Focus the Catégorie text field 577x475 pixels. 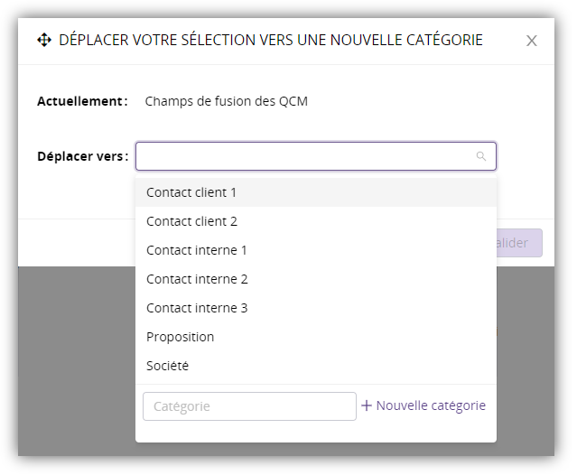(x=249, y=406)
